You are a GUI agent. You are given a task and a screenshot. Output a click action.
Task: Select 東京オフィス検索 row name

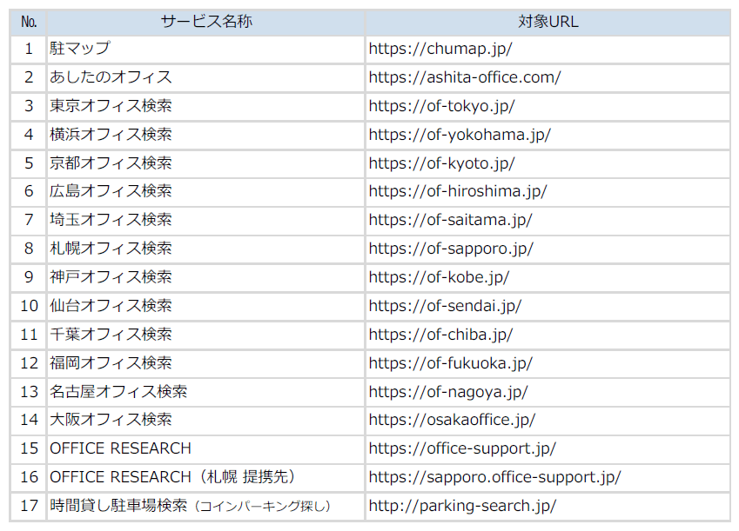pyautogui.click(x=111, y=105)
